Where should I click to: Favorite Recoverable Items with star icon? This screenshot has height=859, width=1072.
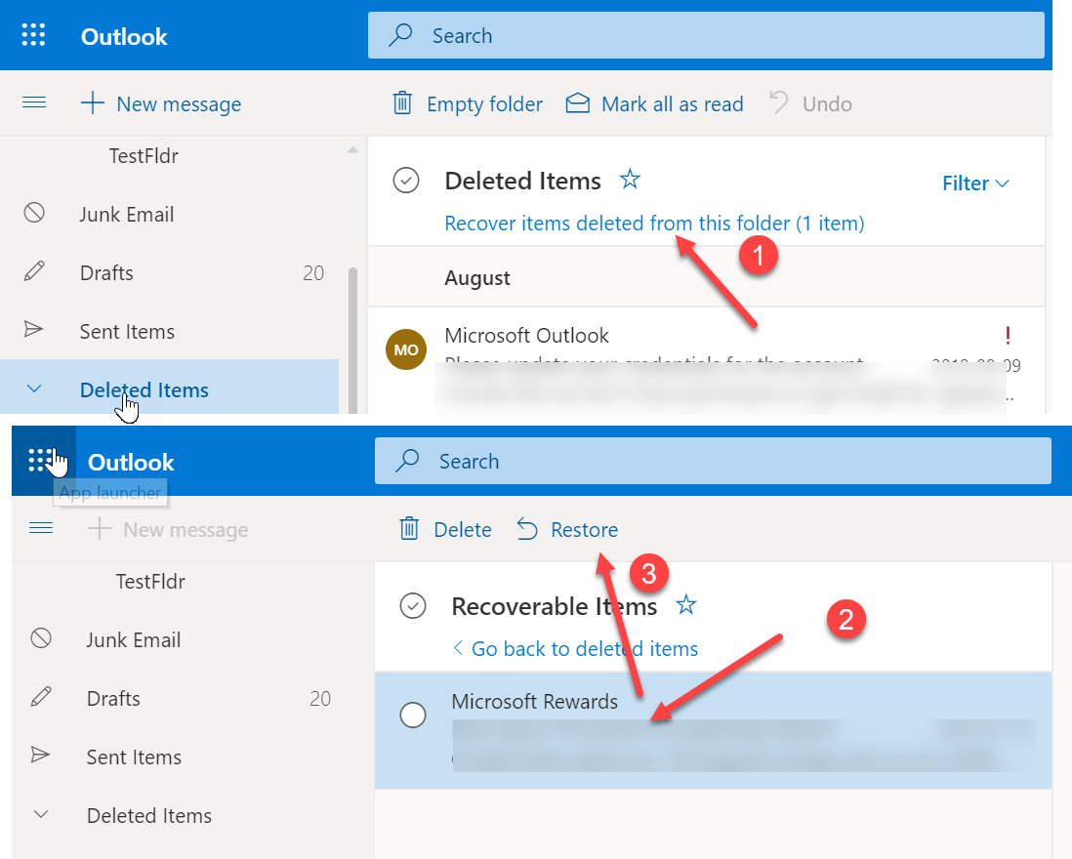pyautogui.click(x=685, y=605)
